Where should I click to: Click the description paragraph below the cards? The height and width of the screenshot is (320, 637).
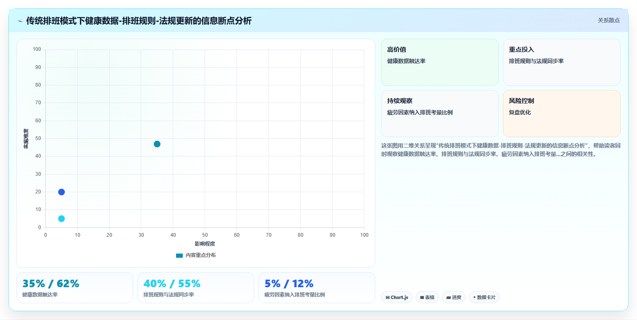point(501,150)
